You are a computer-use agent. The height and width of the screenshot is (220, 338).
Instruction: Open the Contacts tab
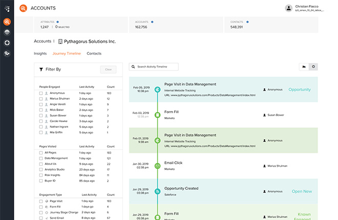click(94, 53)
